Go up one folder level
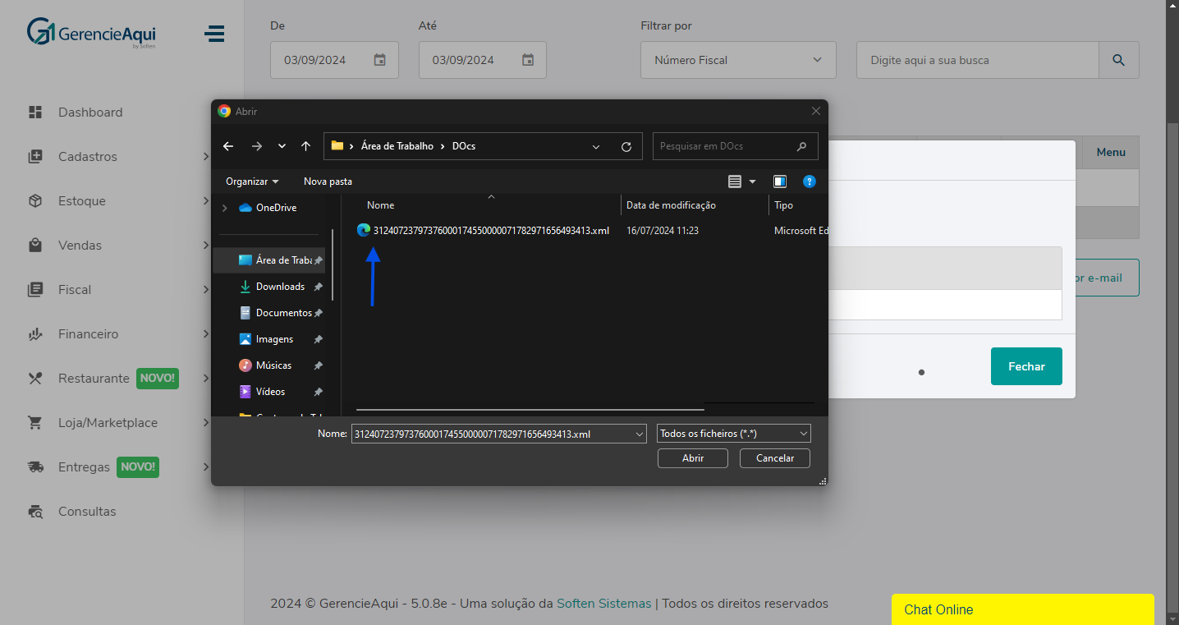1179x625 pixels. point(305,146)
